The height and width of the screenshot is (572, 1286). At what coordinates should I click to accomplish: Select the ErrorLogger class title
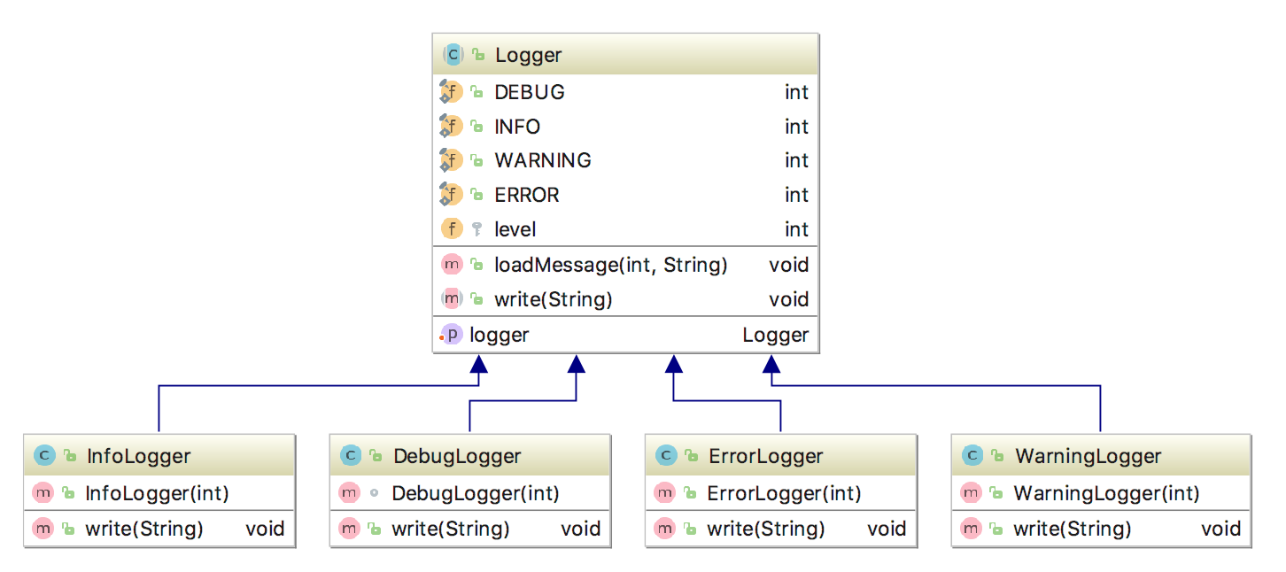click(x=765, y=457)
